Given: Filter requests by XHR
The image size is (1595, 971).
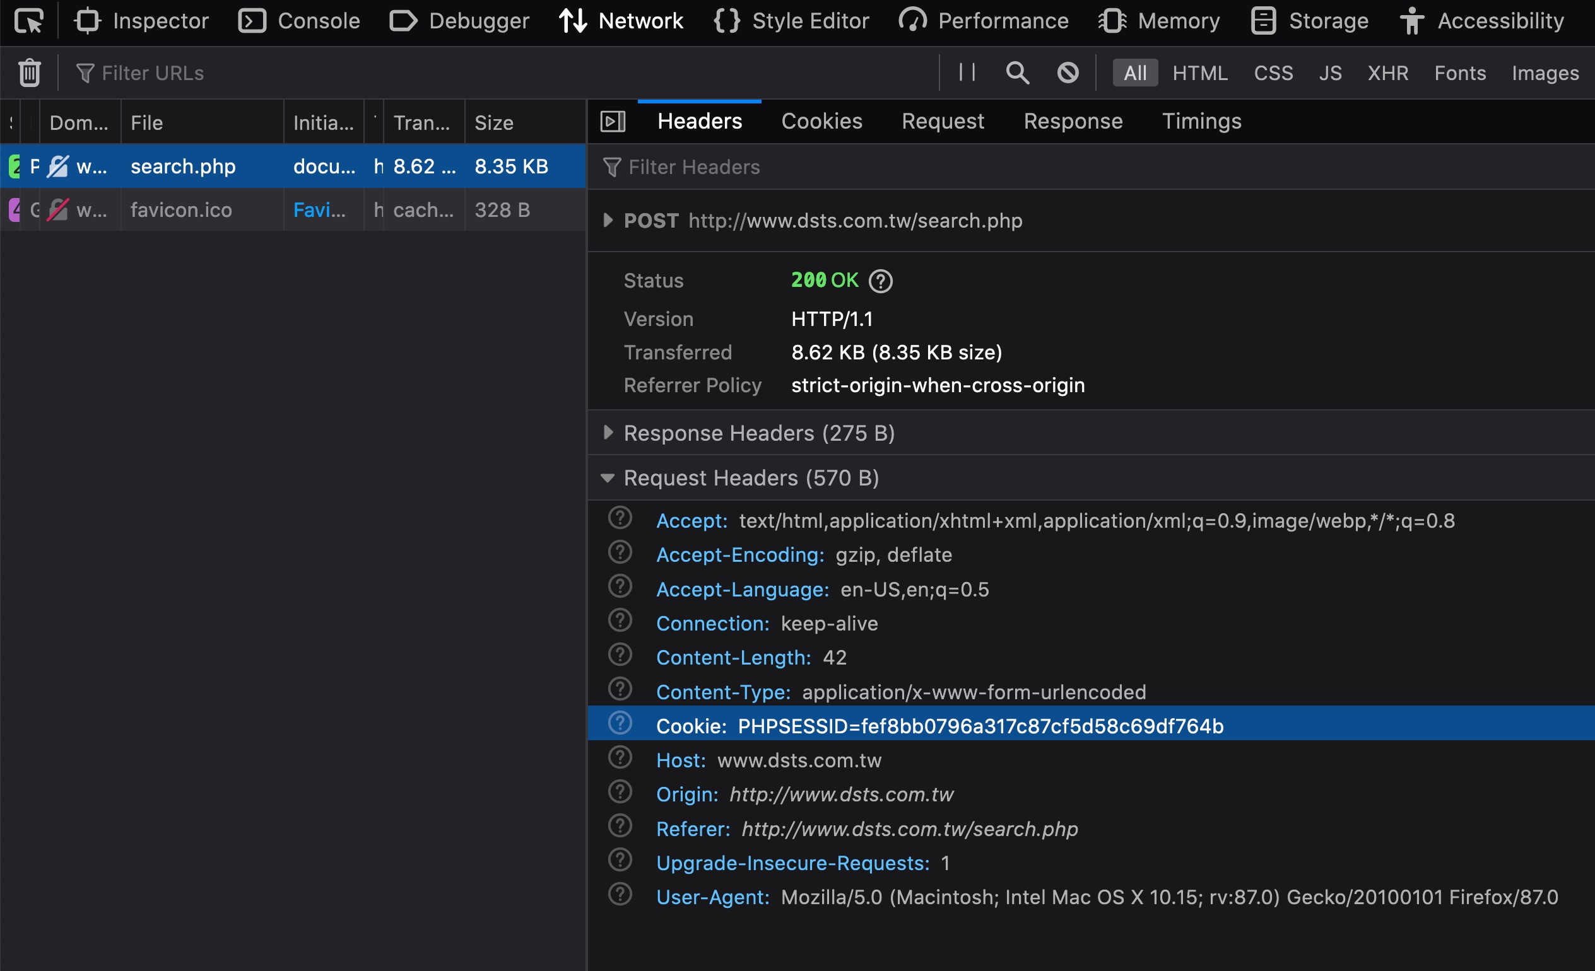Looking at the screenshot, I should point(1388,73).
